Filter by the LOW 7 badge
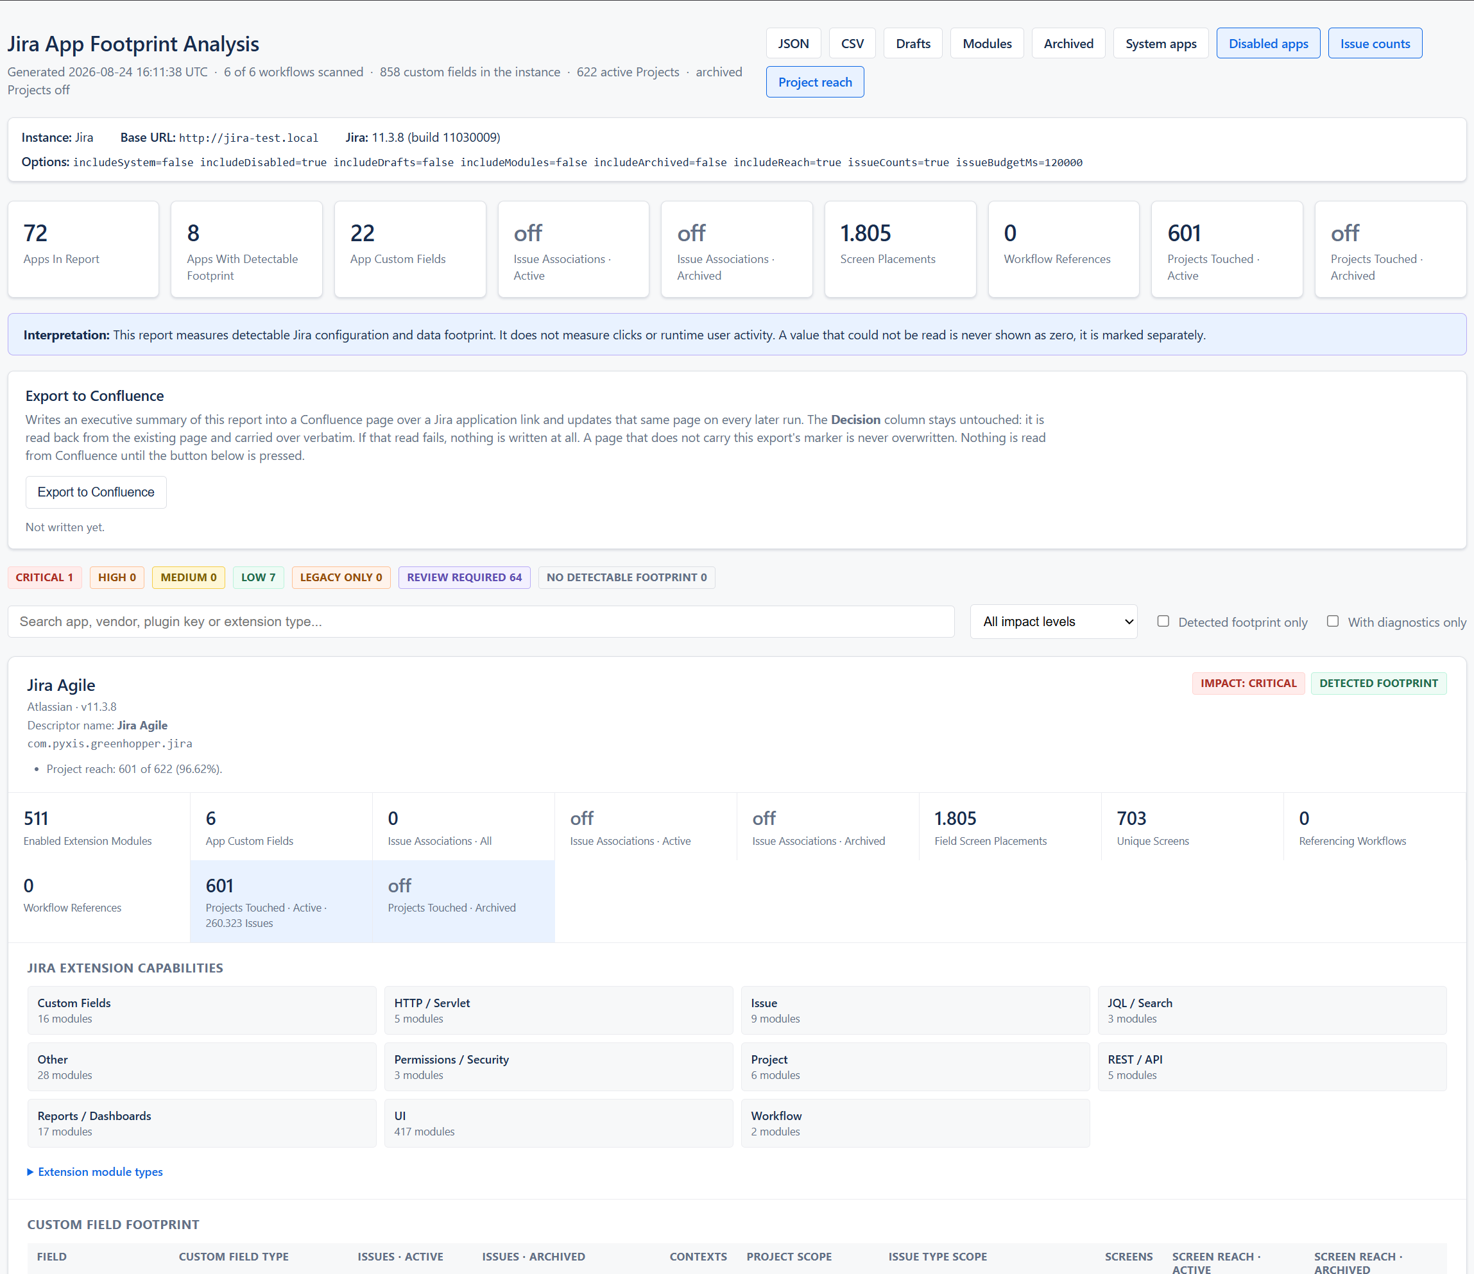Viewport: 1474px width, 1274px height. coord(258,577)
